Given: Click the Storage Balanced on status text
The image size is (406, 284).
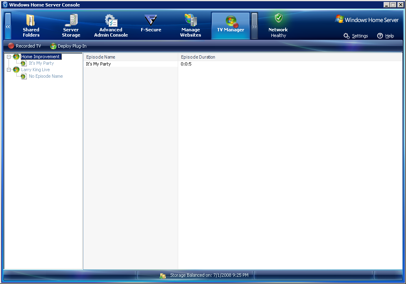Looking at the screenshot, I should tap(209, 275).
